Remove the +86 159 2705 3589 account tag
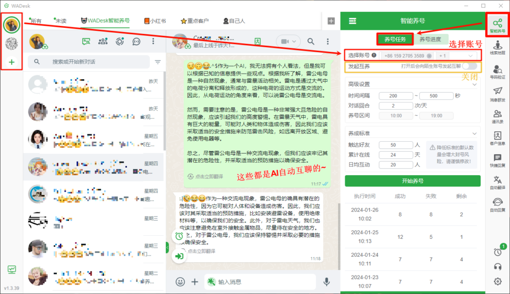The image size is (510, 294). click(x=429, y=56)
